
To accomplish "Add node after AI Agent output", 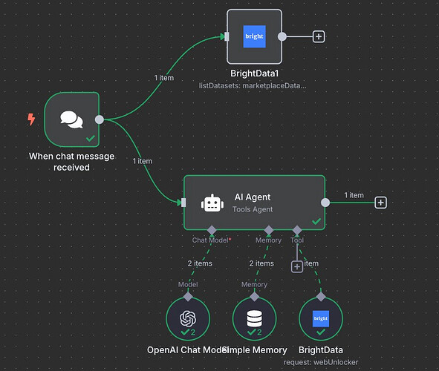I will (381, 203).
